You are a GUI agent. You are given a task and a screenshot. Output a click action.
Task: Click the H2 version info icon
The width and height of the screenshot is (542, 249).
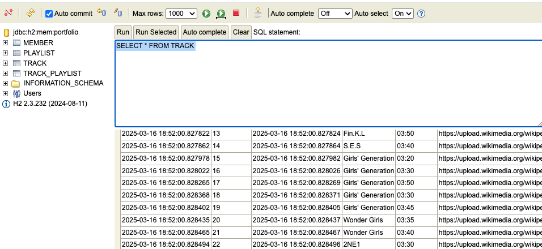pos(6,104)
